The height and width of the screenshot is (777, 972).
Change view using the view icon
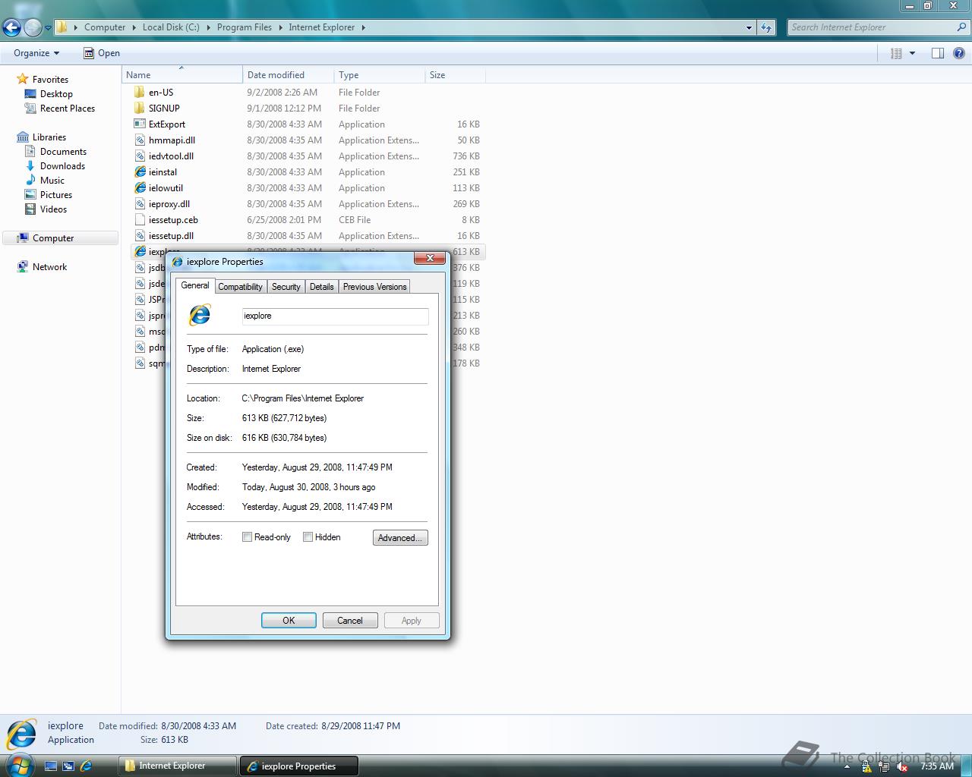[x=896, y=53]
